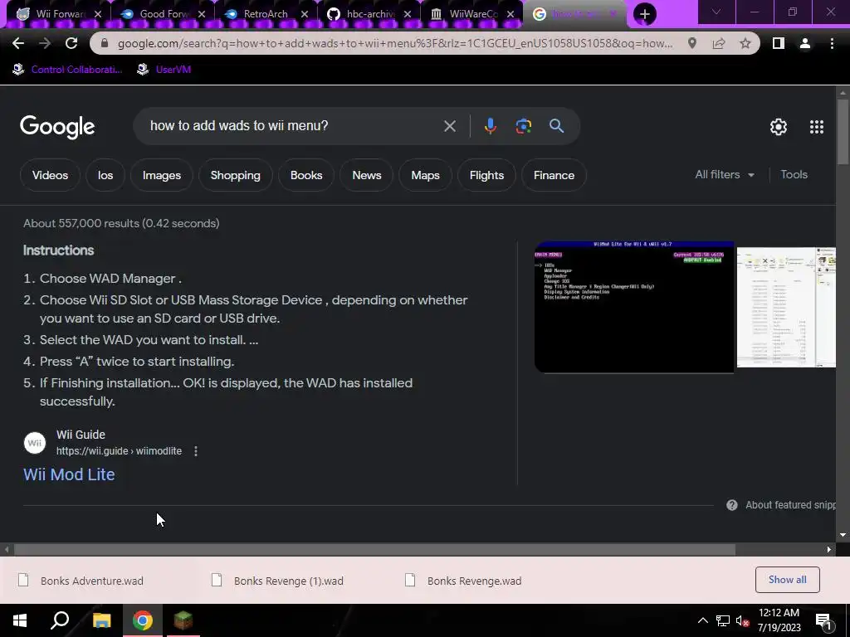Open the browser side panel

[x=779, y=43]
